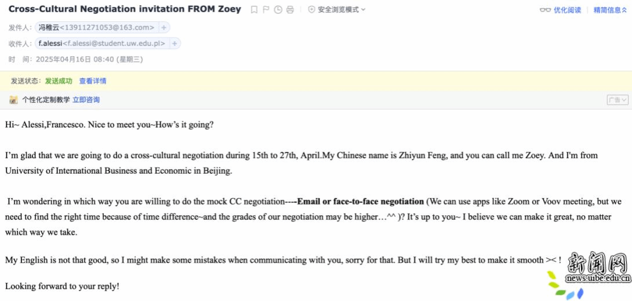Print the email using the printer icon
The width and height of the screenshot is (632, 301).
tap(290, 10)
